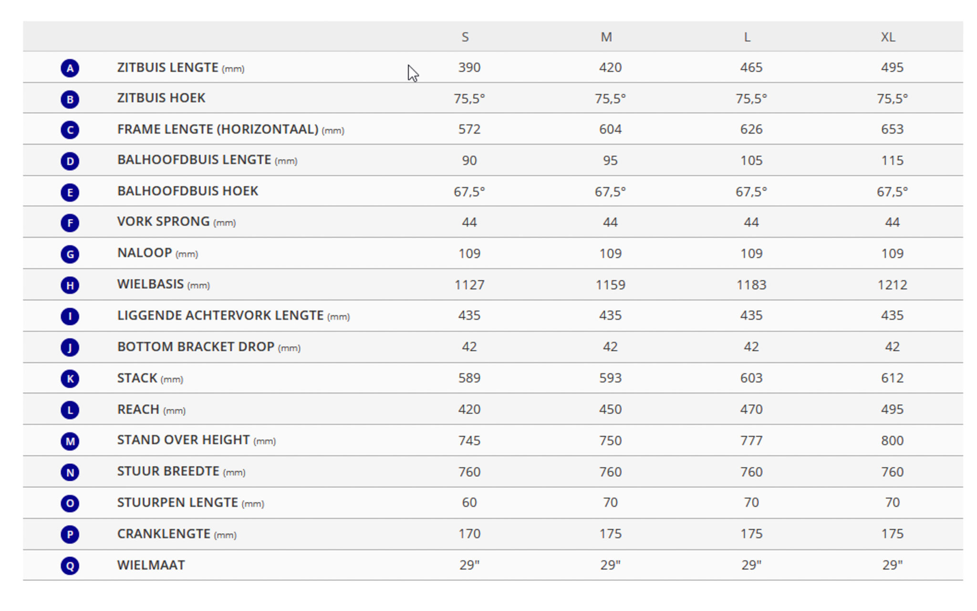Click the letter I badge icon
Viewport: 977px width, 611px height.
point(70,316)
